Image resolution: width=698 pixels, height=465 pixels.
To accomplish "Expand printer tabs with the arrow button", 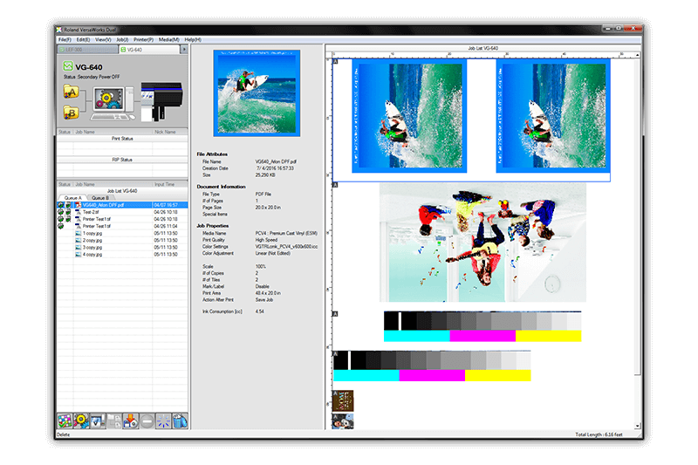I will pos(183,50).
